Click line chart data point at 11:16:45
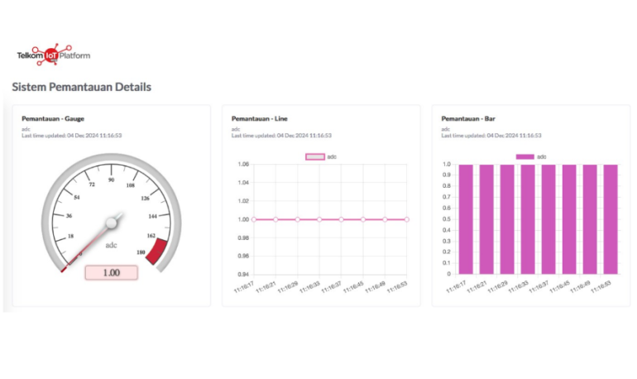The width and height of the screenshot is (637, 379). (x=363, y=219)
